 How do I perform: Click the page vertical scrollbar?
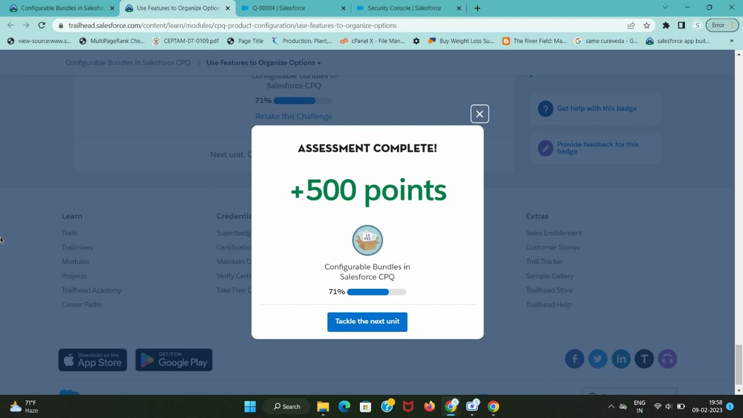click(738, 364)
